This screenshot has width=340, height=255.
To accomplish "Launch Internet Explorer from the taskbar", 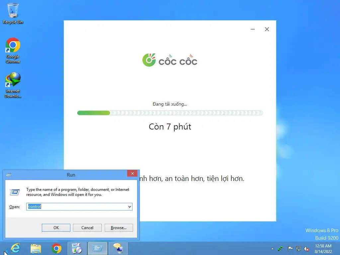I will click(15, 248).
